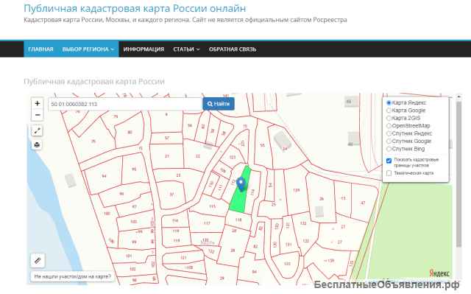Click the blue location pin marker
The width and height of the screenshot is (471, 294).
pos(241,183)
